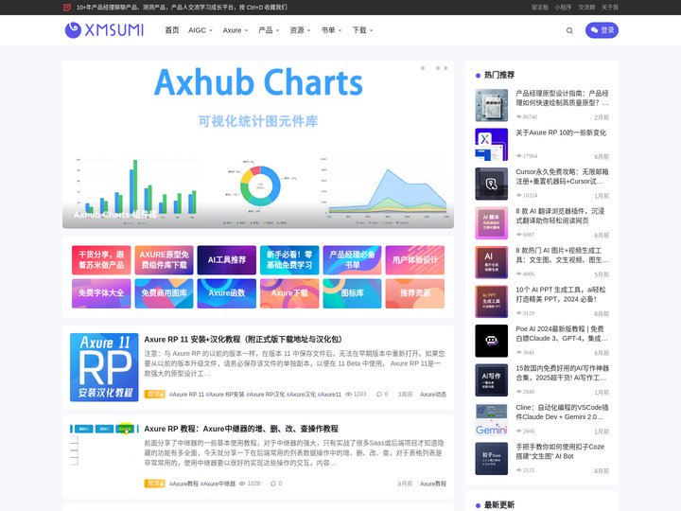Open the 免费商用图库 tile
The image size is (681, 511).
[x=164, y=293]
